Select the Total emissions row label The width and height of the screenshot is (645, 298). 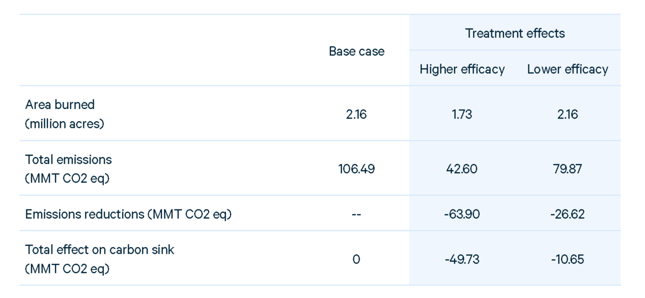68,169
